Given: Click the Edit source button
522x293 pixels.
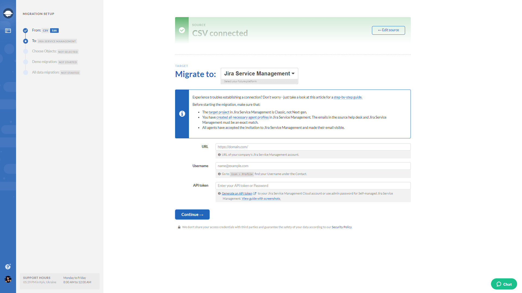Looking at the screenshot, I should 388,30.
